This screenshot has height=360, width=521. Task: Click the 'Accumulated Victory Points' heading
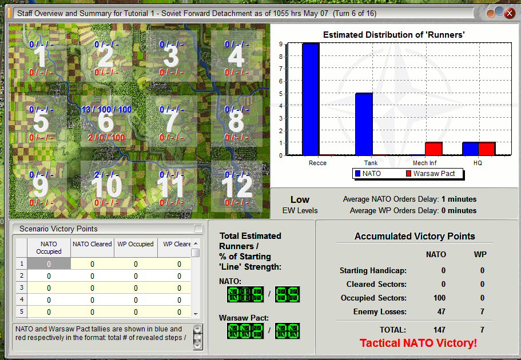[x=415, y=236]
